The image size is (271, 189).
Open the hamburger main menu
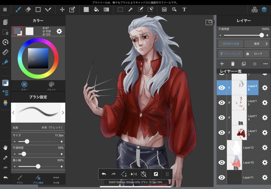tap(5, 9)
